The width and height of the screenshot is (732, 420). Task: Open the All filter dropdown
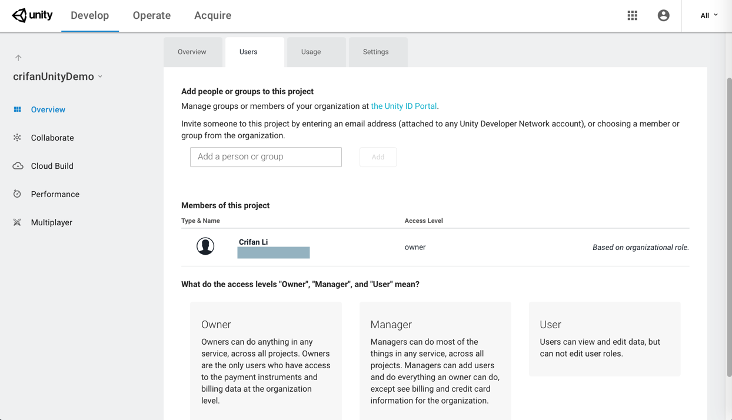click(708, 16)
